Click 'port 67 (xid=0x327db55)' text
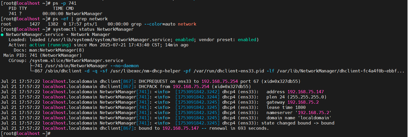Viewport: 408px width, 137px height. click(270, 82)
